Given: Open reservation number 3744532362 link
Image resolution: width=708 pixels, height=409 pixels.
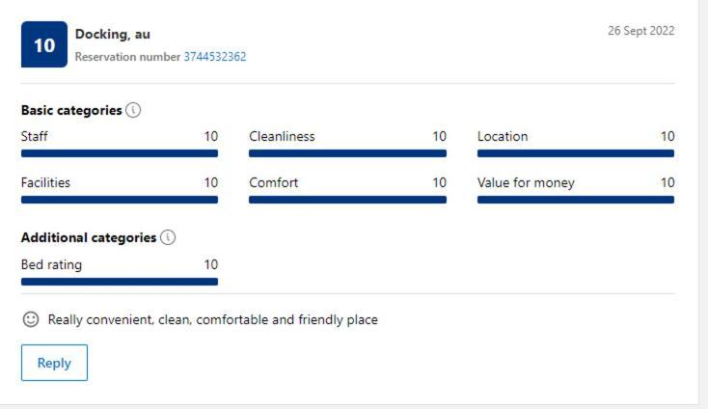Looking at the screenshot, I should 214,56.
